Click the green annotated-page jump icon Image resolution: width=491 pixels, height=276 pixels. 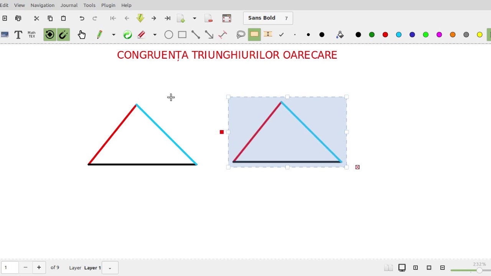tap(140, 18)
